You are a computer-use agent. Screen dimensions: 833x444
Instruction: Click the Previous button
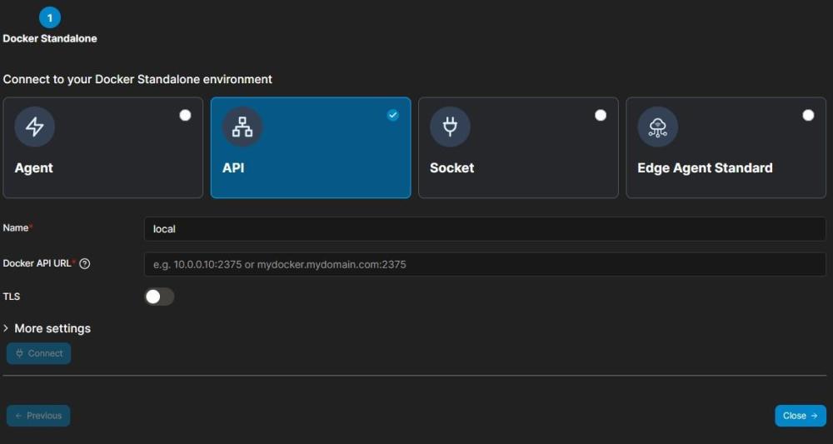pyautogui.click(x=38, y=416)
